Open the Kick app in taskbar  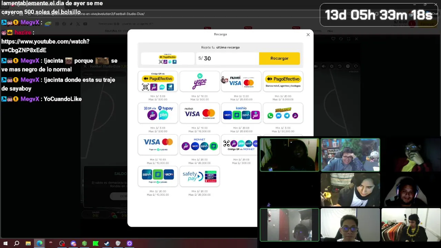coord(96,244)
